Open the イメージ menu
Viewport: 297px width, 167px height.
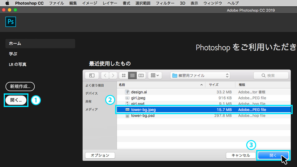pos(90,3)
